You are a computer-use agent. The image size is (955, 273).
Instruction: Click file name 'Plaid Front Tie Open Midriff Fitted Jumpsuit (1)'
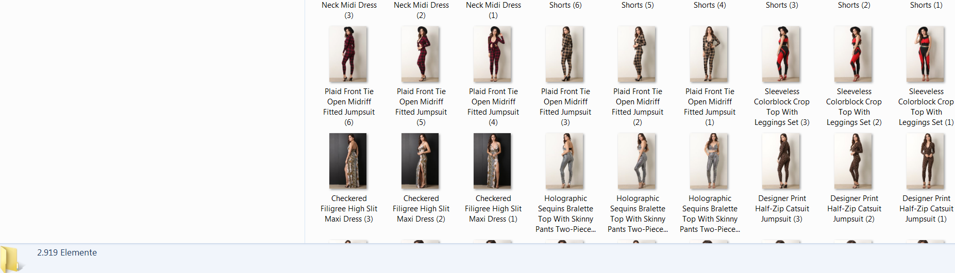[710, 107]
